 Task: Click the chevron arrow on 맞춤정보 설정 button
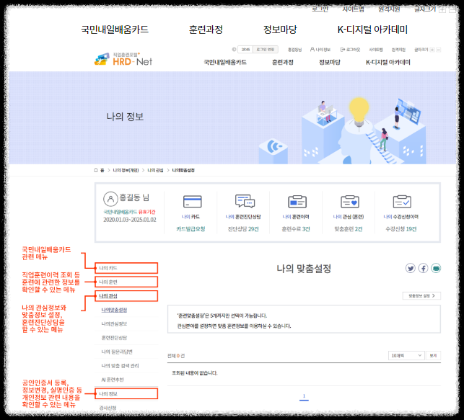click(434, 295)
